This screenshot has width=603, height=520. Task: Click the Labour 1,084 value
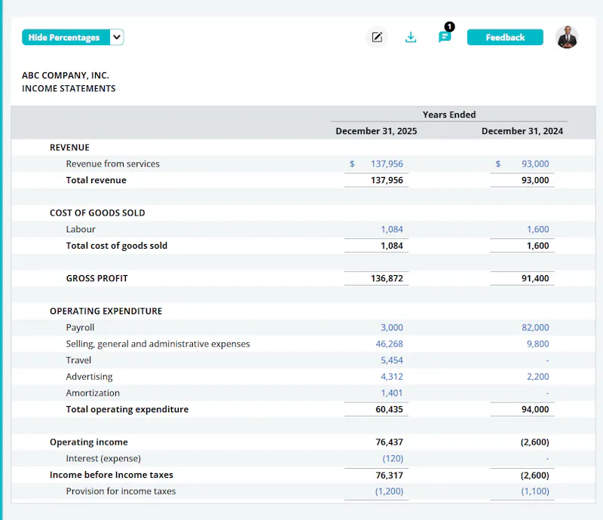(391, 229)
